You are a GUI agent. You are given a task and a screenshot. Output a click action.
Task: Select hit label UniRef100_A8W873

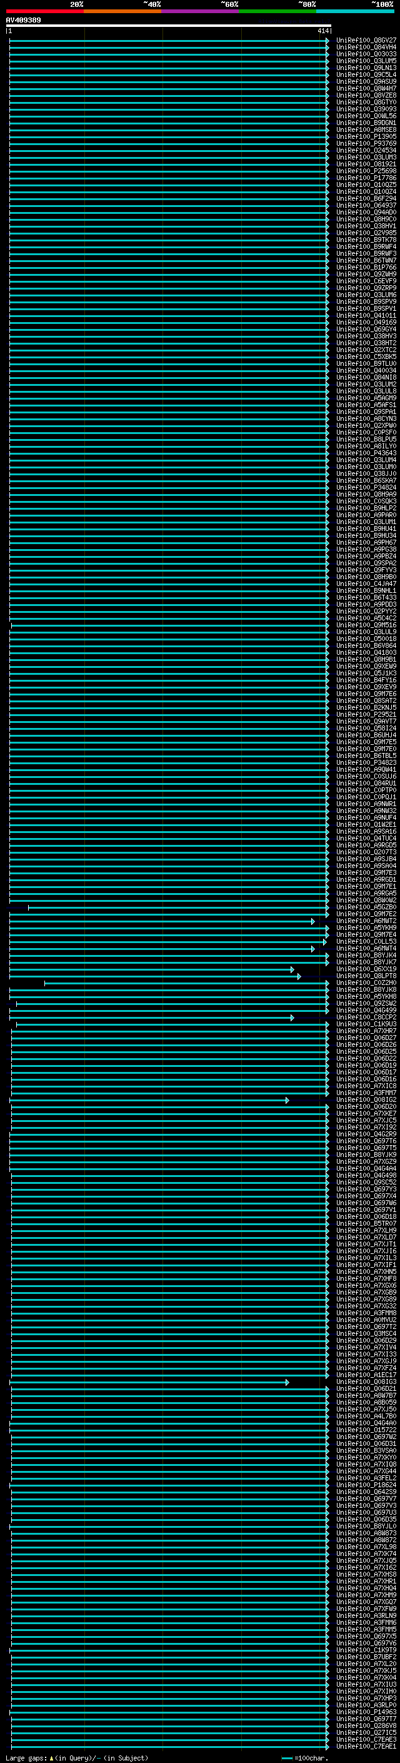click(366, 1533)
